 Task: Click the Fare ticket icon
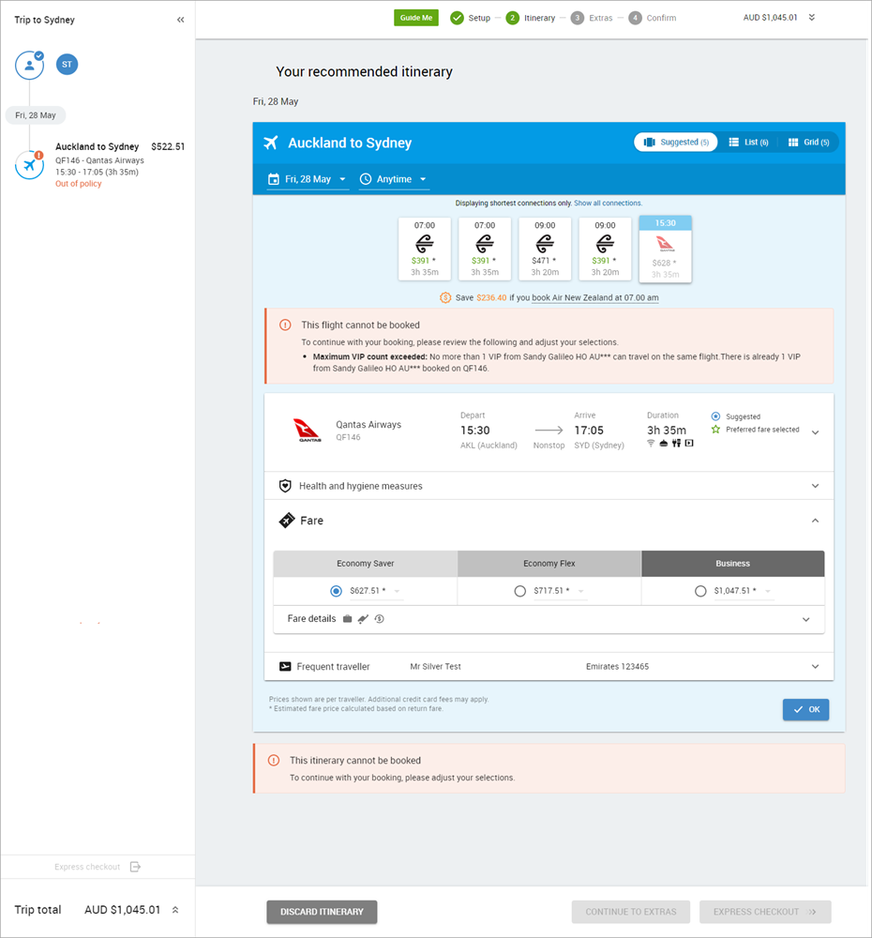pyautogui.click(x=287, y=521)
